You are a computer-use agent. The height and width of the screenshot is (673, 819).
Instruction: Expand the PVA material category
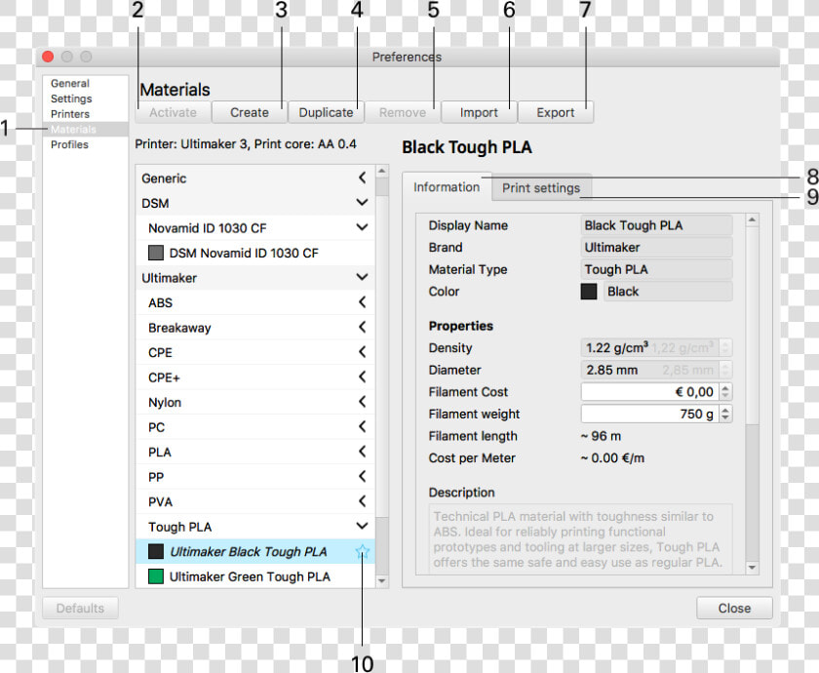point(362,501)
